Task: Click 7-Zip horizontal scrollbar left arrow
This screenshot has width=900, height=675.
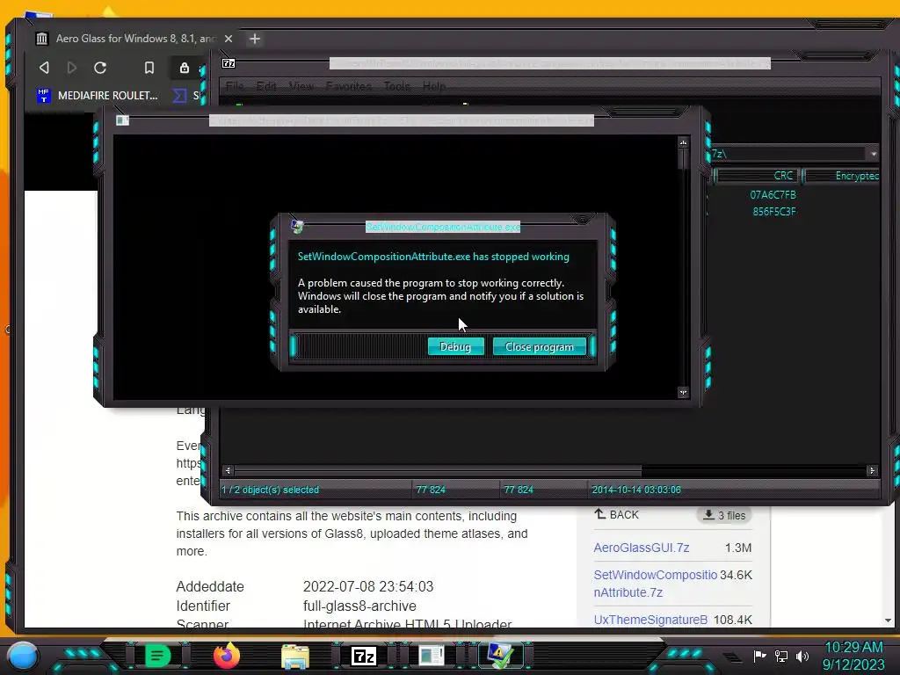Action: tap(228, 471)
